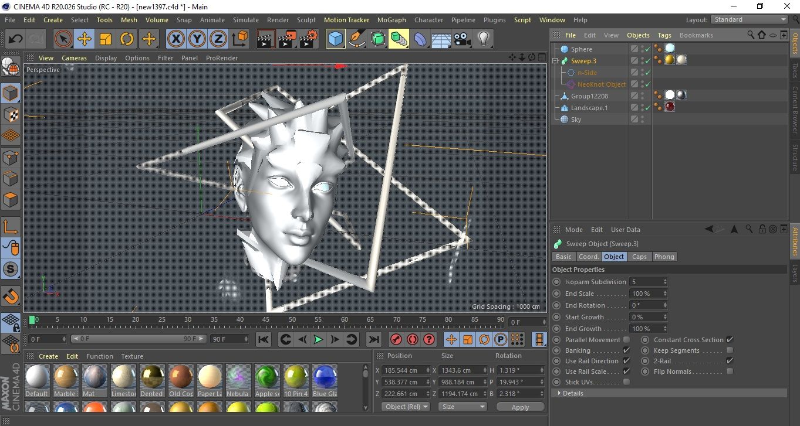Screen dimensions: 800x426
Task: Select Polygons mode in left palette
Action: coord(11,200)
